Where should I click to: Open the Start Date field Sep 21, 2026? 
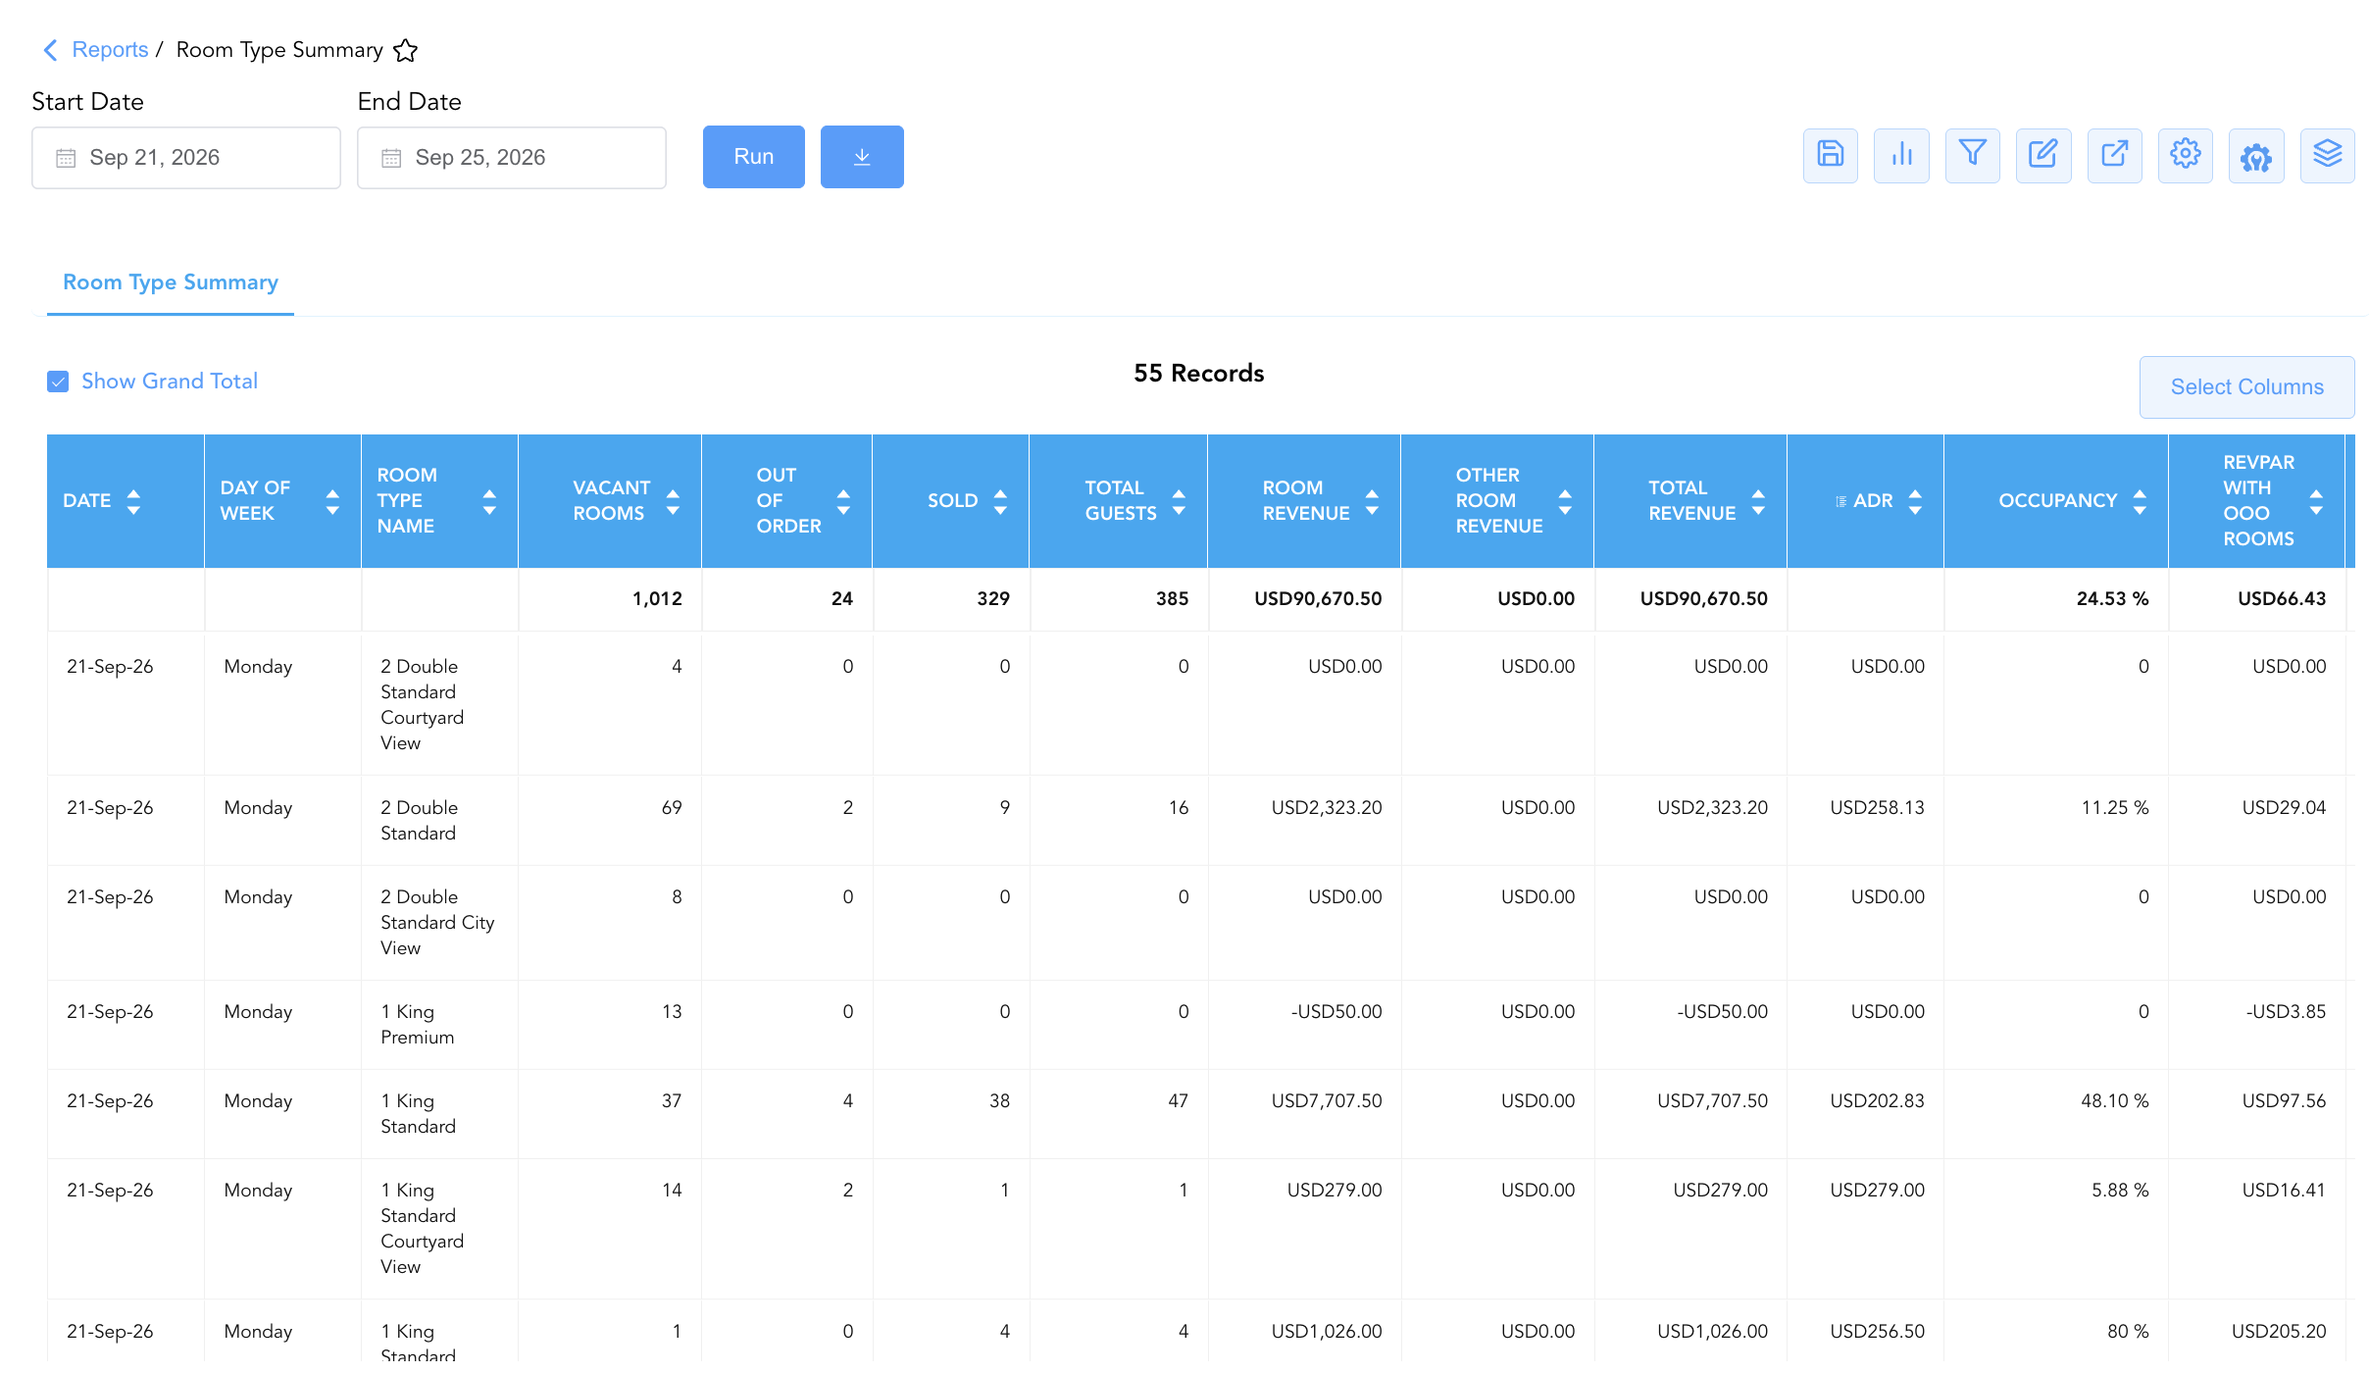coord(186,158)
